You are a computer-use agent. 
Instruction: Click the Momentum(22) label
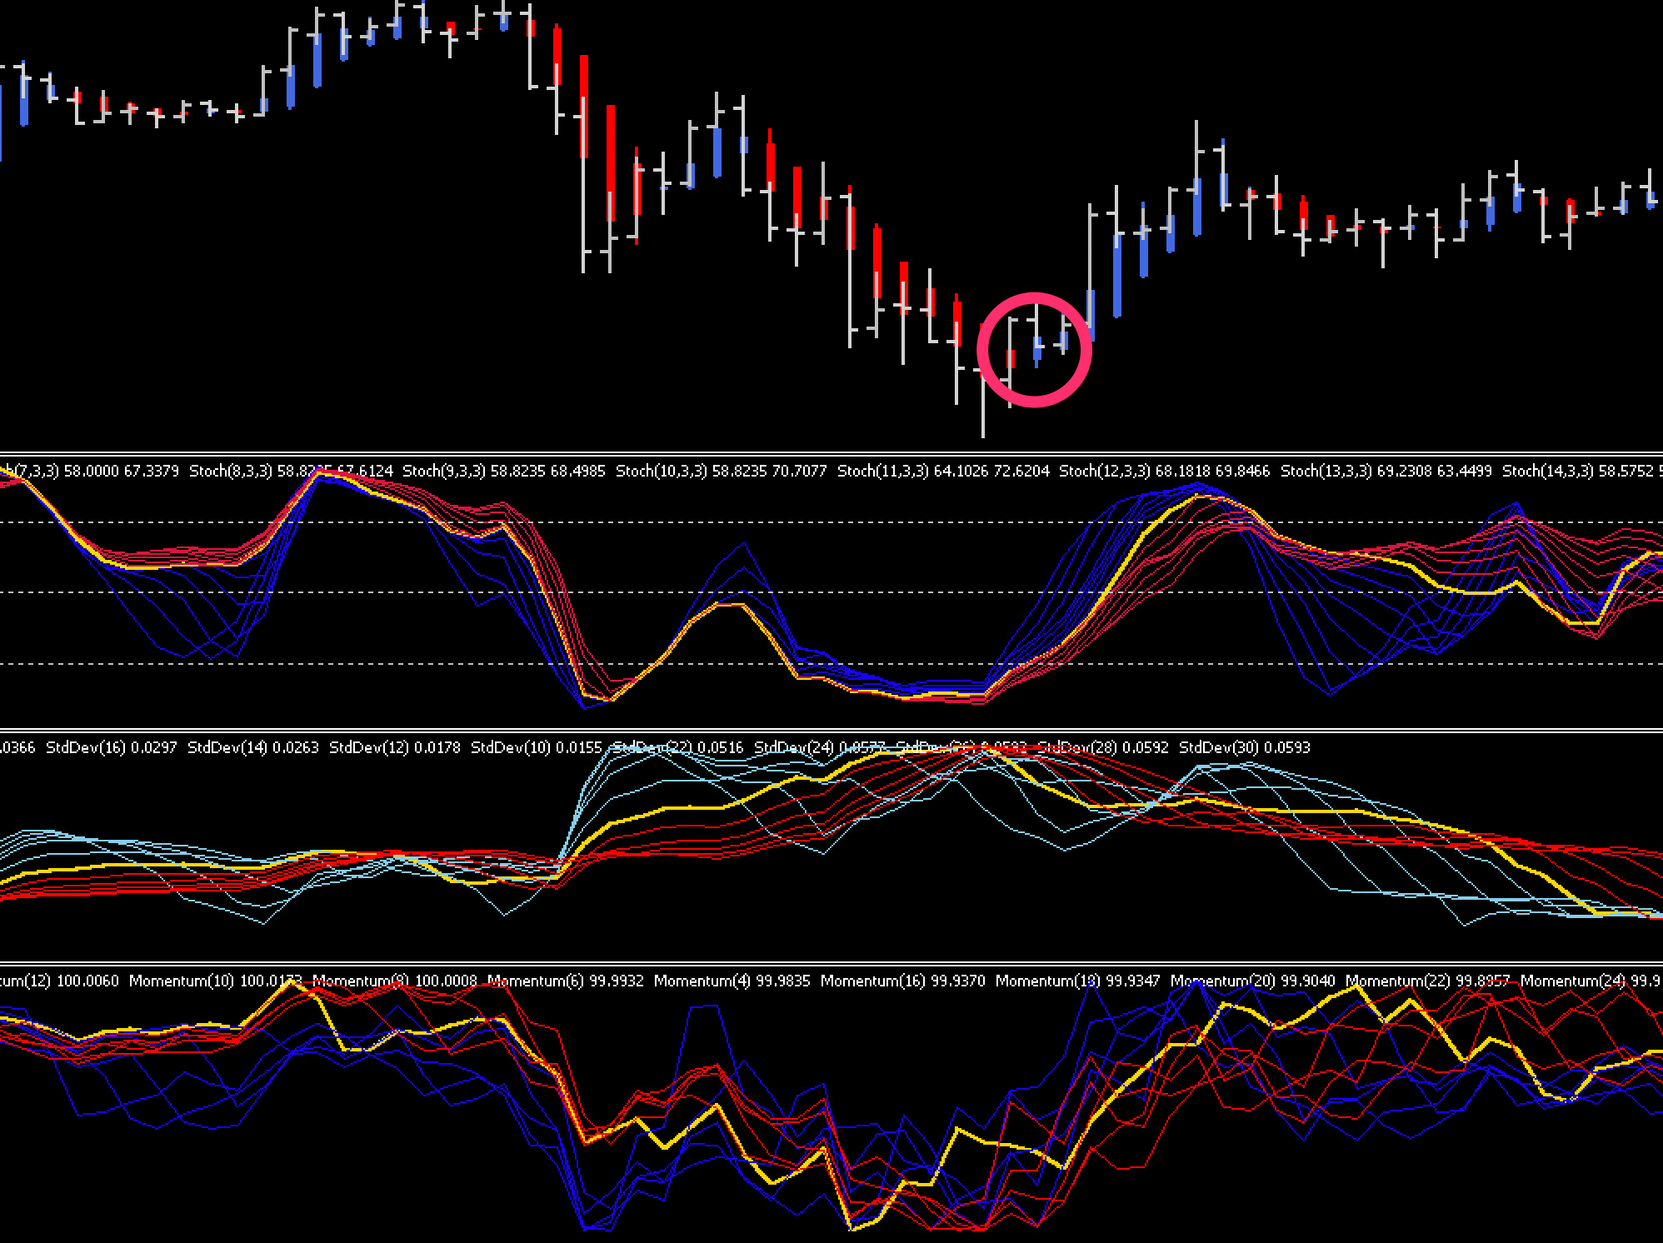pyautogui.click(x=1398, y=981)
